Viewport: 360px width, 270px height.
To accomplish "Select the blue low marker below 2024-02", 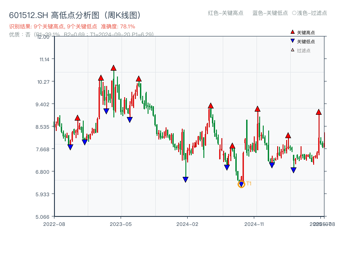I will click(x=185, y=179).
